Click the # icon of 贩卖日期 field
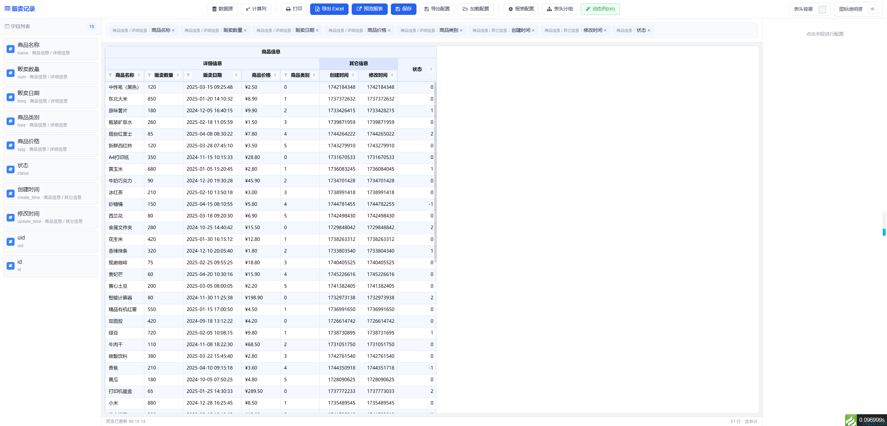The height and width of the screenshot is (426, 887). pyautogui.click(x=10, y=97)
